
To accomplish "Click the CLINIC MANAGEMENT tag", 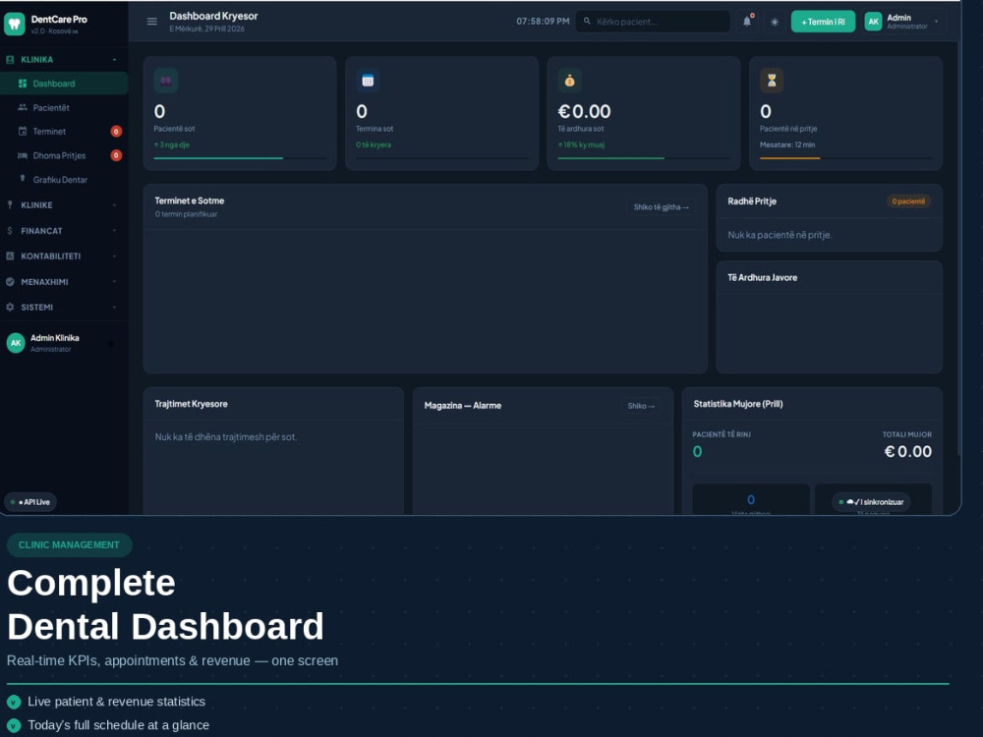I will pyautogui.click(x=69, y=544).
